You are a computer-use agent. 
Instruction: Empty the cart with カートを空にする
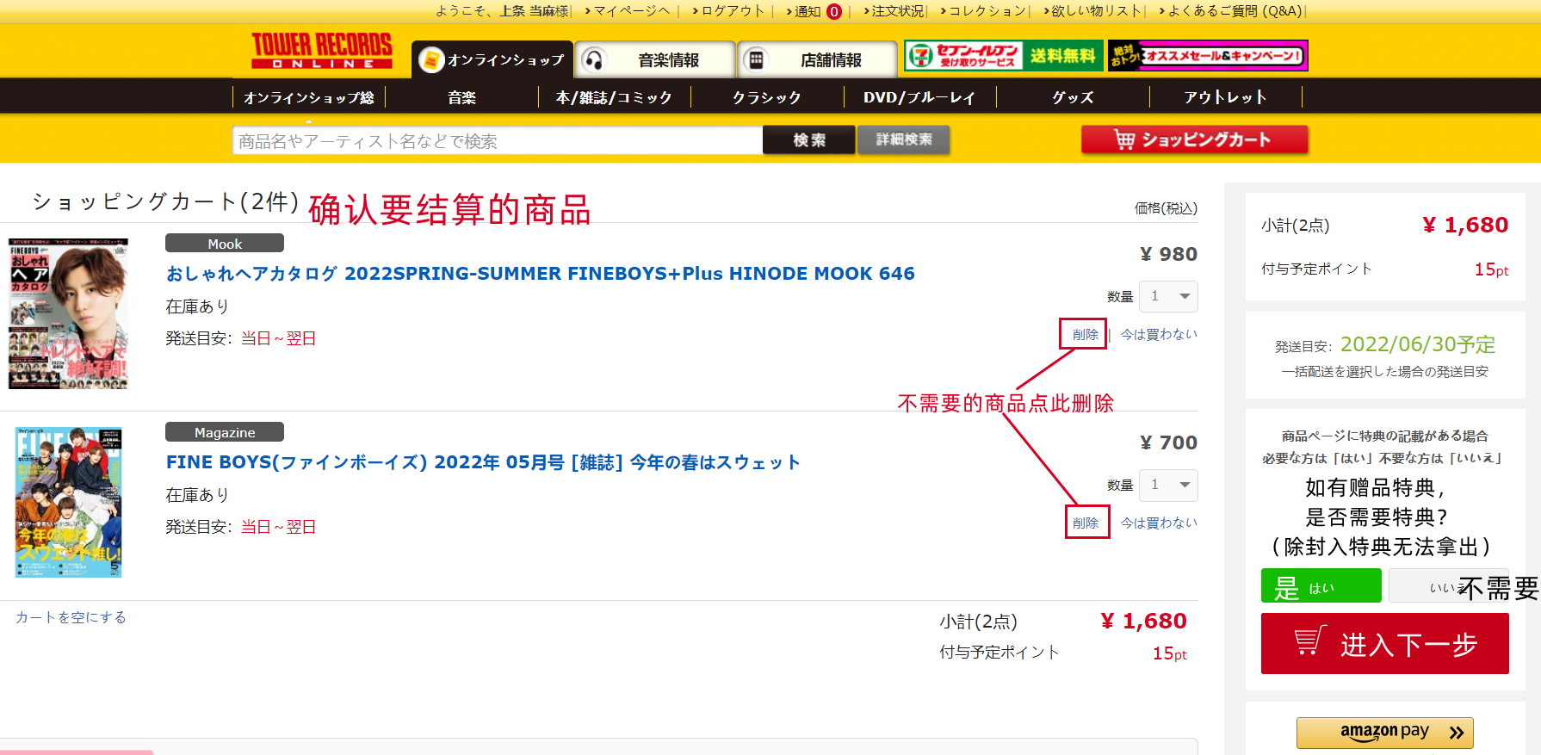pyautogui.click(x=71, y=617)
